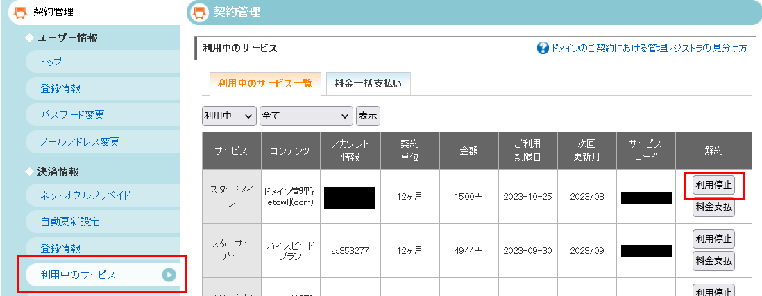Click 料金支払 for the スターサーバー row
The image size is (762, 296).
click(713, 261)
